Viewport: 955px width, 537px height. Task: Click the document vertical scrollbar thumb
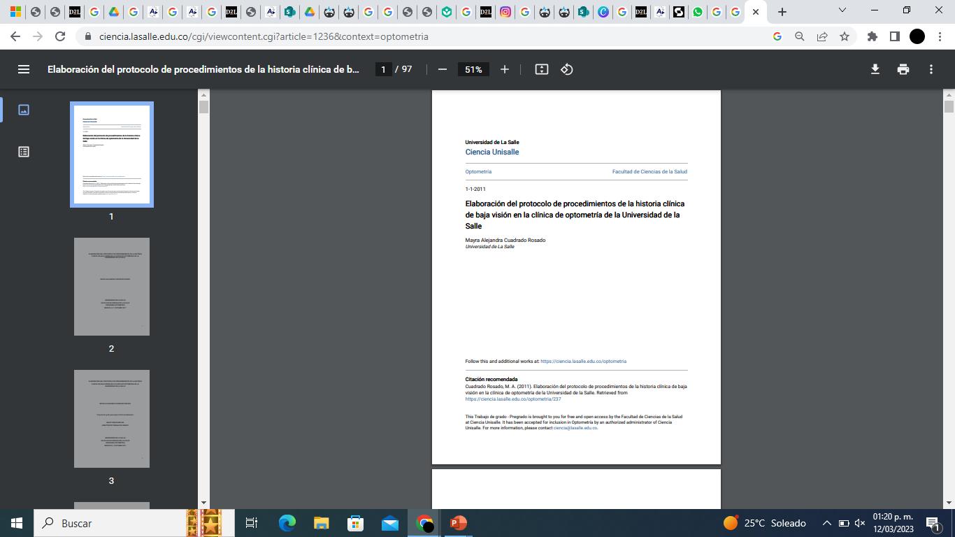tap(949, 106)
